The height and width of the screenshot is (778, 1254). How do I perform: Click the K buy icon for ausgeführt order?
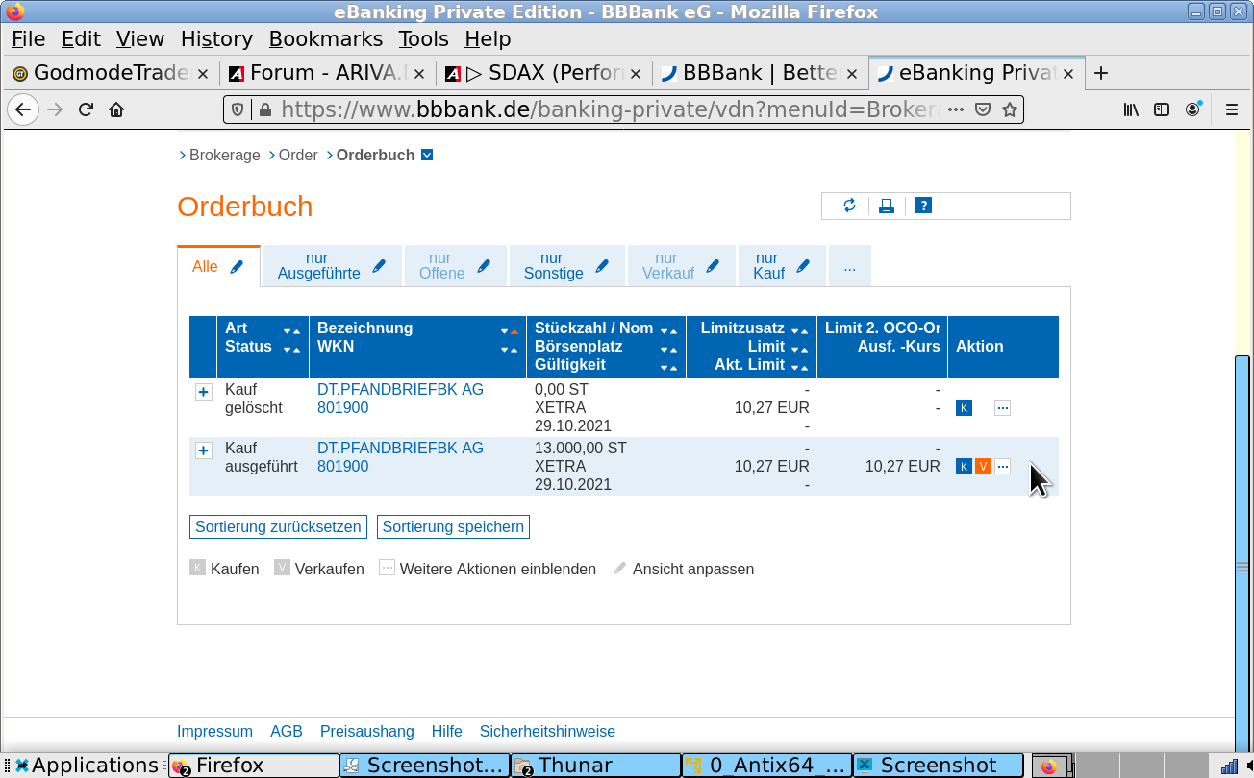pyautogui.click(x=964, y=467)
